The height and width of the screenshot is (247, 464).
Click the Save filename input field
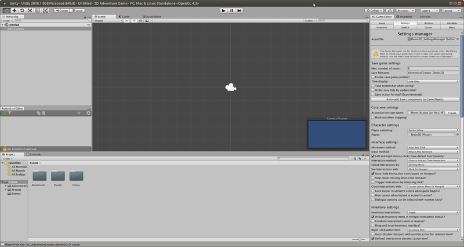pos(433,72)
